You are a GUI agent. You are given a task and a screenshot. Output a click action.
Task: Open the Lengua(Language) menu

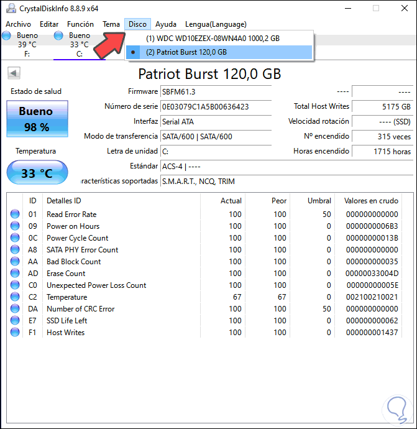coord(216,24)
